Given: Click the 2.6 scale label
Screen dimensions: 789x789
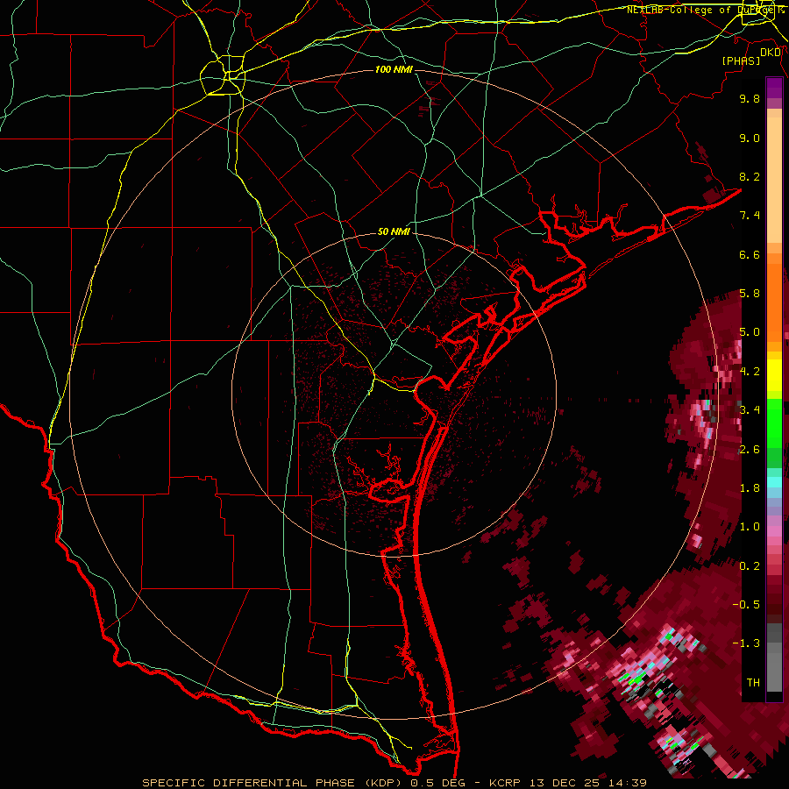Looking at the screenshot, I should [750, 450].
